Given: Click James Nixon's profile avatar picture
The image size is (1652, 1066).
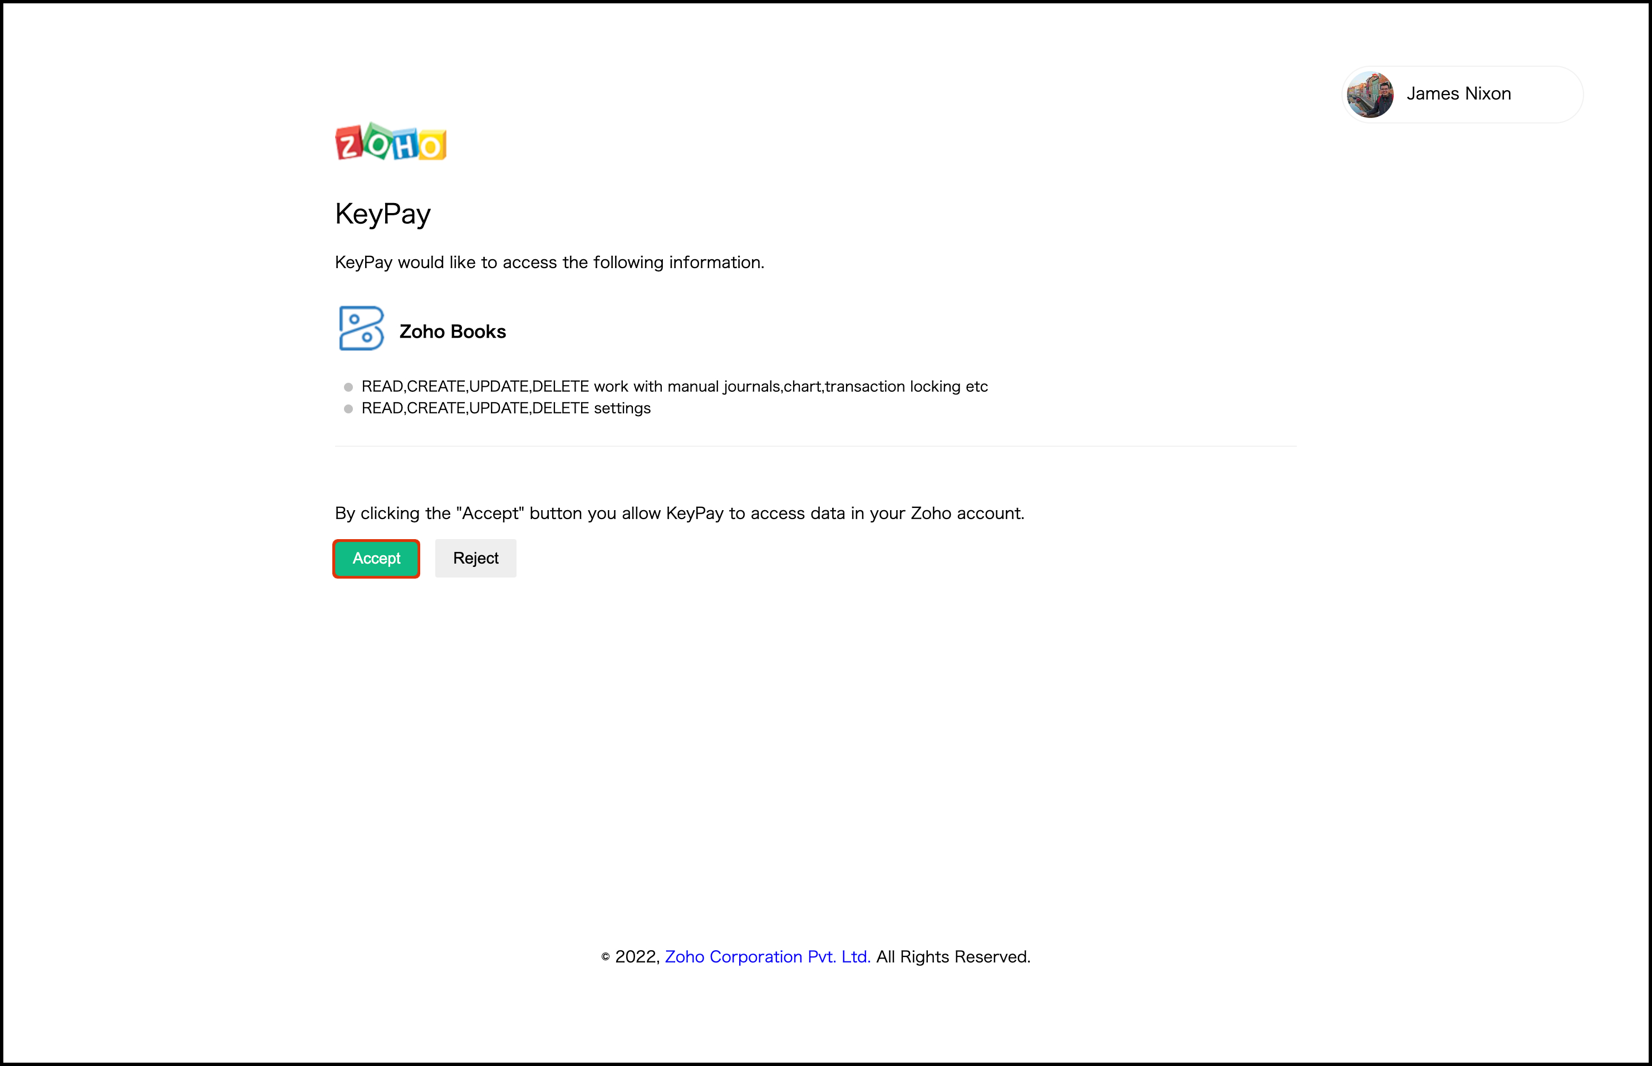Looking at the screenshot, I should (x=1369, y=95).
